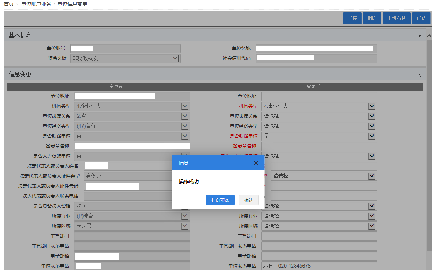Image resolution: width=432 pixels, height=270 pixels.
Task: Click the 单位名称 field
Action: click(316, 49)
